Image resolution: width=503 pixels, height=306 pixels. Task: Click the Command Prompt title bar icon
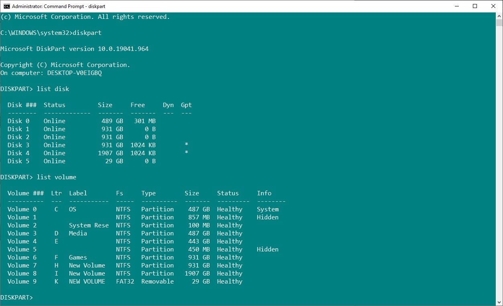click(6, 6)
